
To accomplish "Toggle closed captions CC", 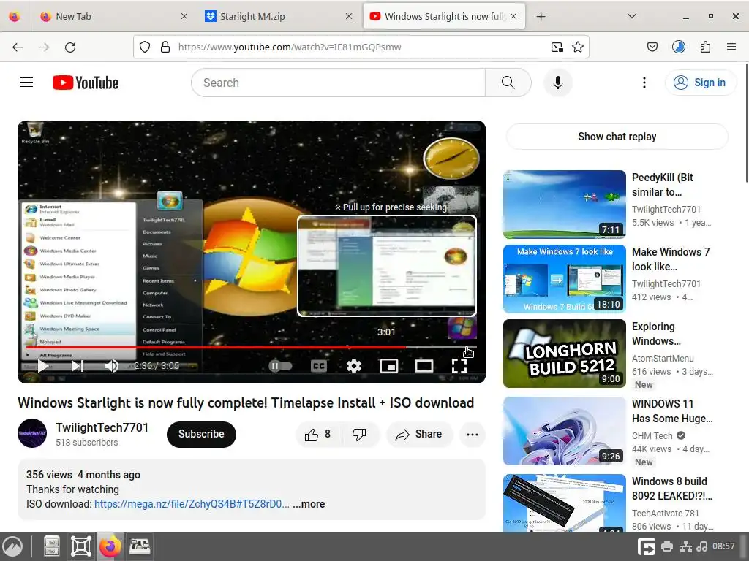I will click(x=319, y=366).
